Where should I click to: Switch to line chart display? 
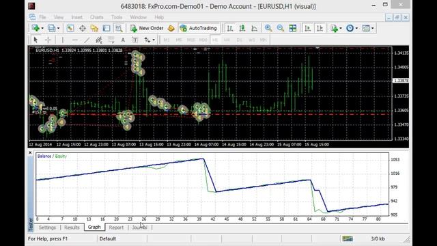(254, 28)
